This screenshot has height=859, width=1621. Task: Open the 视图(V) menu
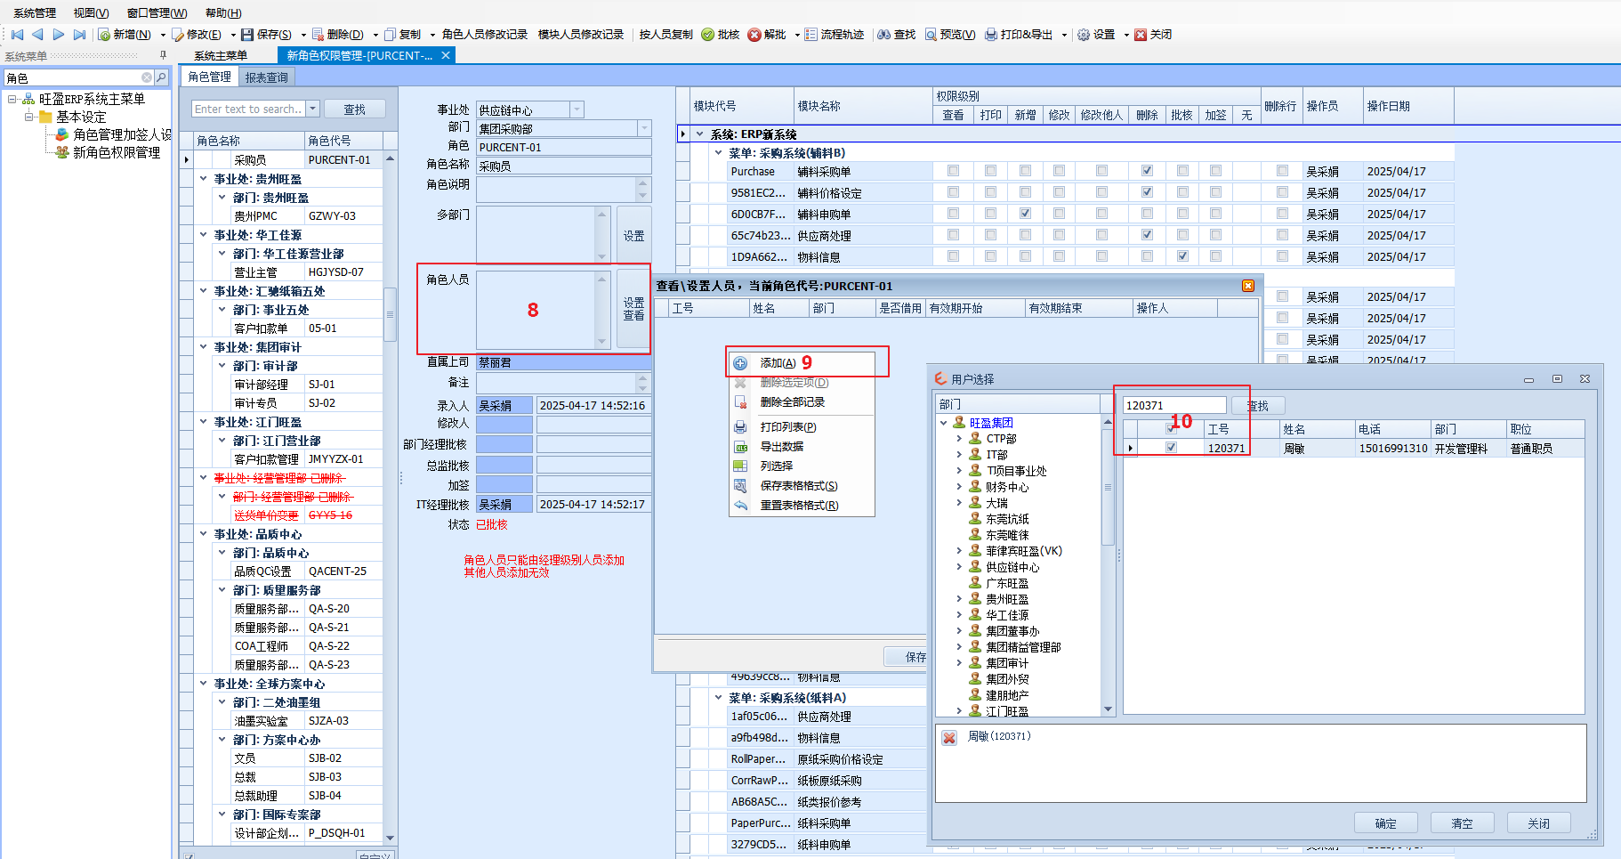tap(91, 12)
